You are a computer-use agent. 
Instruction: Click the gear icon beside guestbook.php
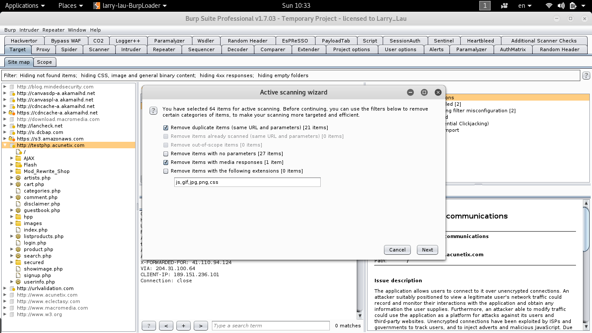[18, 210]
